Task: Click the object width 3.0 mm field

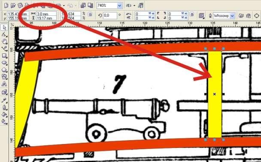Action: click(46, 14)
